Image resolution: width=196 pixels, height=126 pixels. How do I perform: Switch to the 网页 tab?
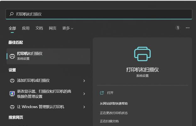(x=53, y=28)
